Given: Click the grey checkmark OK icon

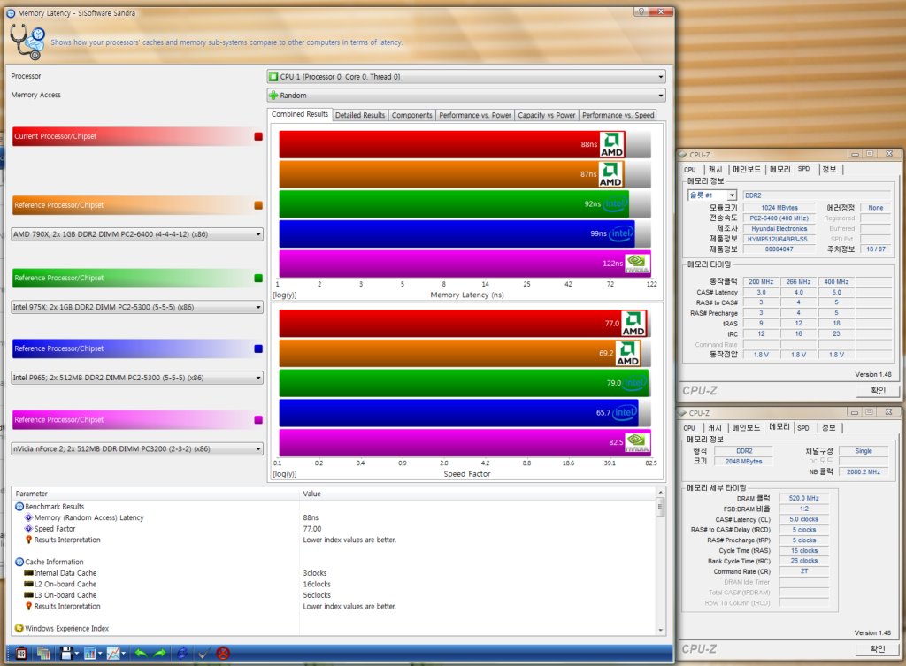Looking at the screenshot, I should tap(204, 654).
